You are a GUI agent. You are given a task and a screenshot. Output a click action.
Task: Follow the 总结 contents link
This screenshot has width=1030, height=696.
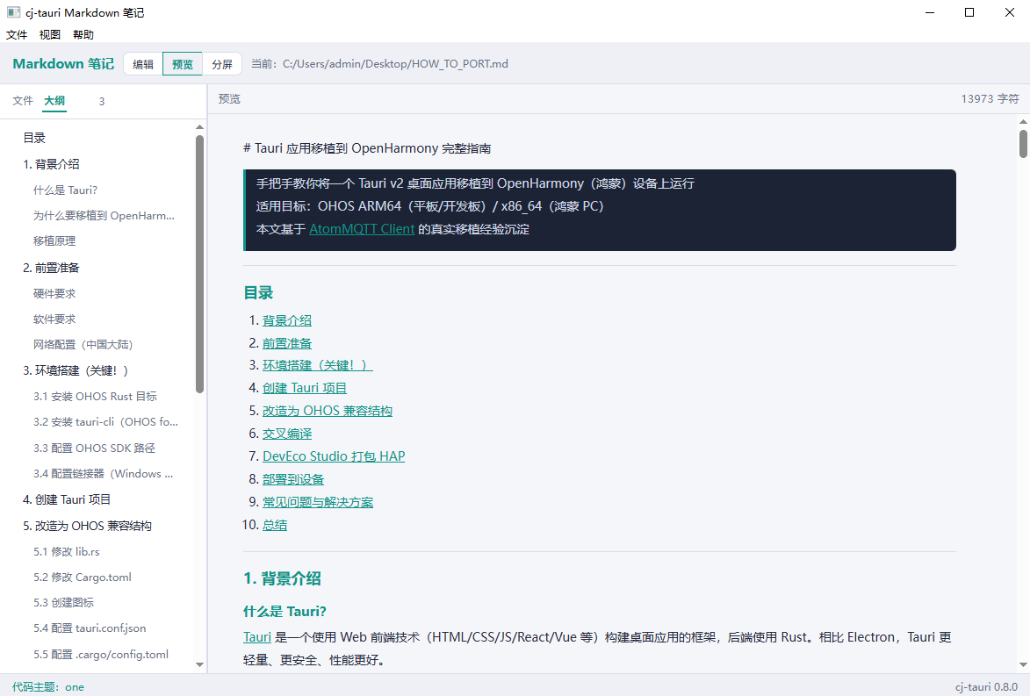[275, 525]
